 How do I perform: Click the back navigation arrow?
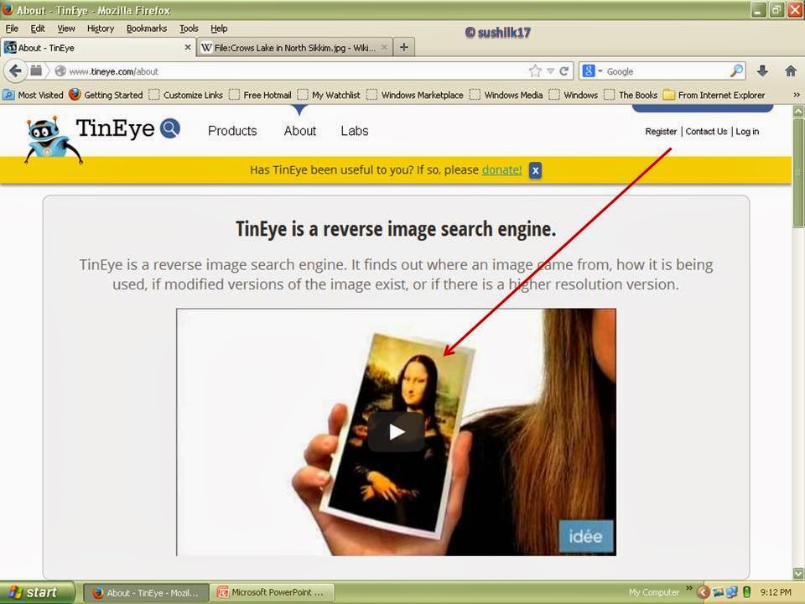[15, 71]
